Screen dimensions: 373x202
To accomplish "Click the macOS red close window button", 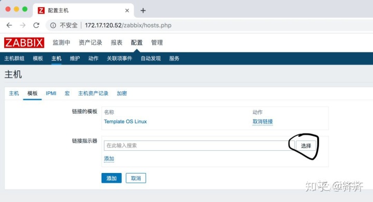I will tap(8, 9).
